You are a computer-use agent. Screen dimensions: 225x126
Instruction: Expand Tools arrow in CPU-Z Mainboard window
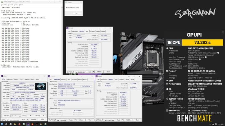click(75, 120)
